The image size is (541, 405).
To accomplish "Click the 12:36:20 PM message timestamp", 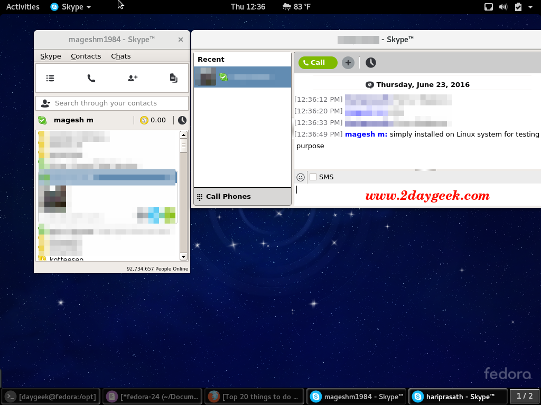I will point(319,111).
